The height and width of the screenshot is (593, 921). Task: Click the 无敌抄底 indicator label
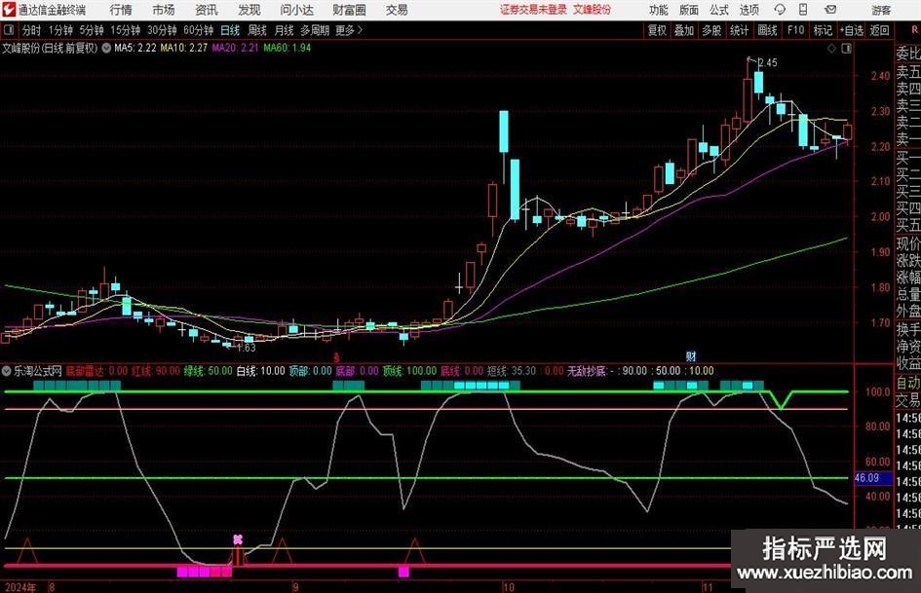[x=586, y=371]
